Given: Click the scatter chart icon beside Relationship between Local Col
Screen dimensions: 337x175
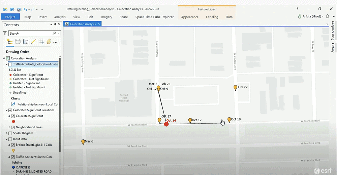Looking at the screenshot, I should (13, 104).
